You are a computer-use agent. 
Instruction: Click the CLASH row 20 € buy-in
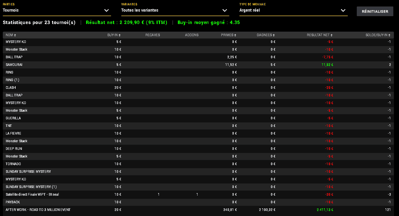coord(118,88)
